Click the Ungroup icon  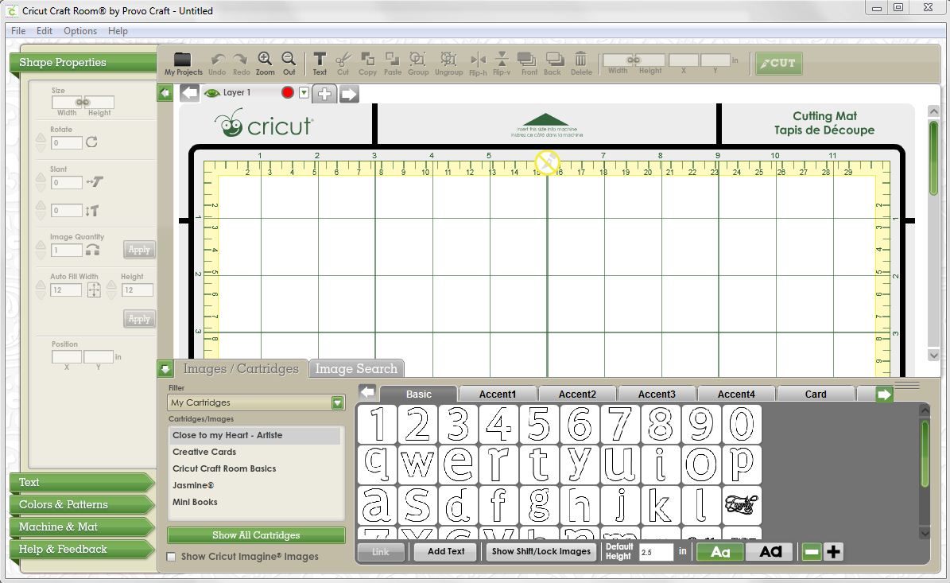pyautogui.click(x=448, y=59)
